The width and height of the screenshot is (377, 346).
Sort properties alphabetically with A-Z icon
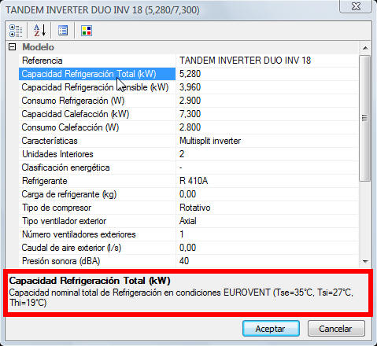[39, 31]
